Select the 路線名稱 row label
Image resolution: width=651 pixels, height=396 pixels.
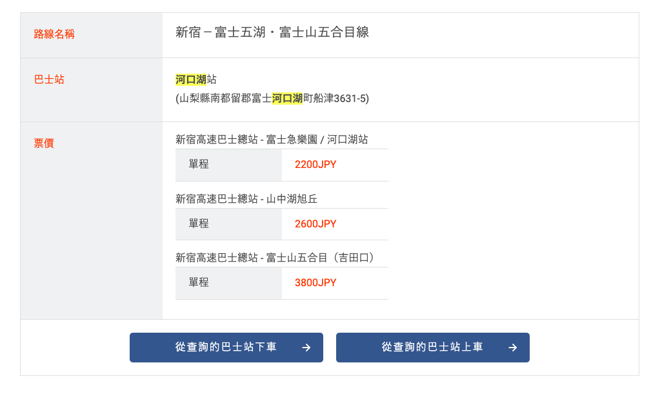pyautogui.click(x=54, y=34)
